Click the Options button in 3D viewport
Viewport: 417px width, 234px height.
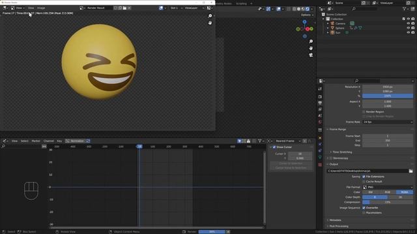307,15
